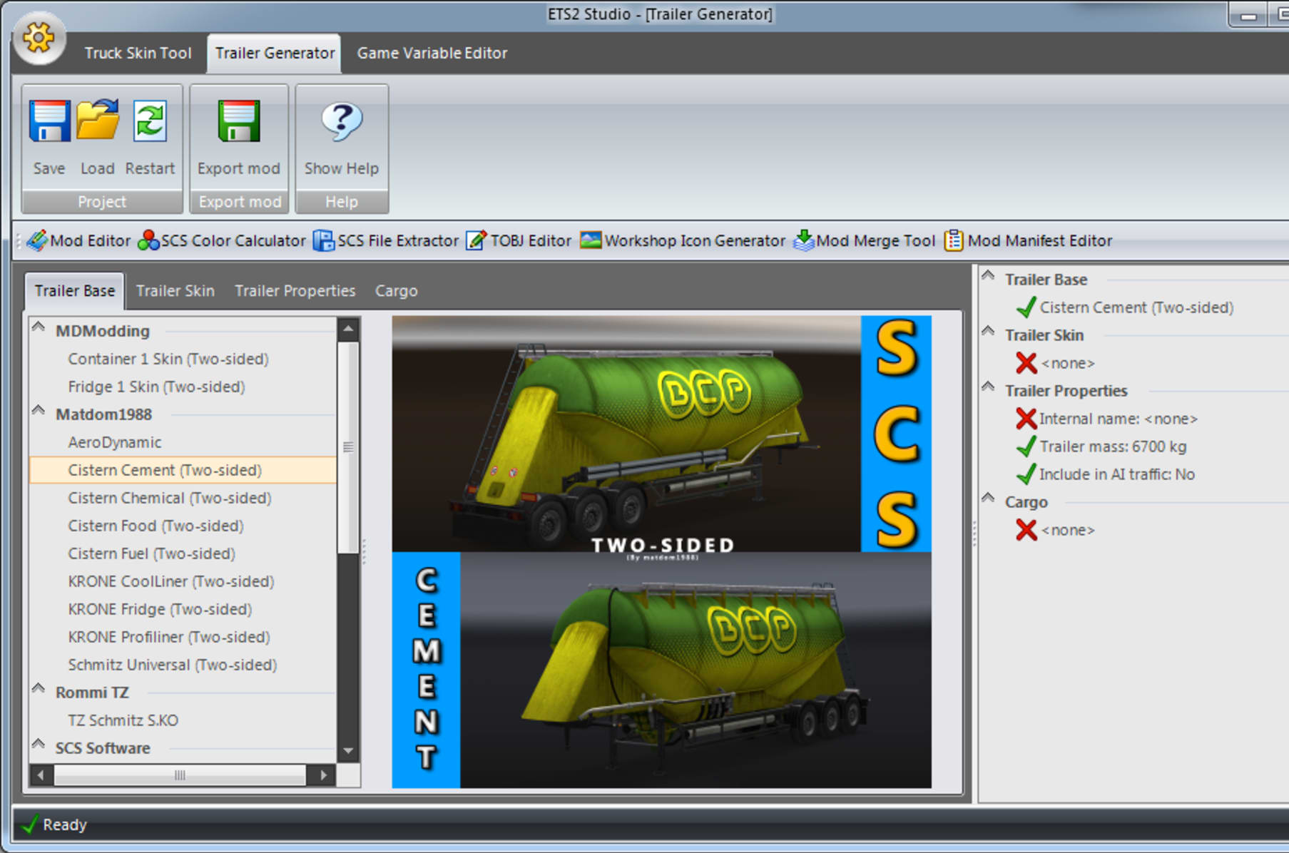1289x853 pixels.
Task: Open the Trailer Base tab
Action: (74, 291)
